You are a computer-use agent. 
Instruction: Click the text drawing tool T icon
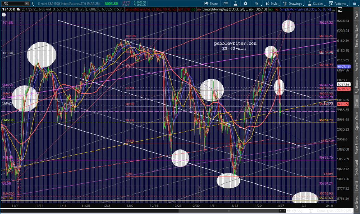(311, 211)
